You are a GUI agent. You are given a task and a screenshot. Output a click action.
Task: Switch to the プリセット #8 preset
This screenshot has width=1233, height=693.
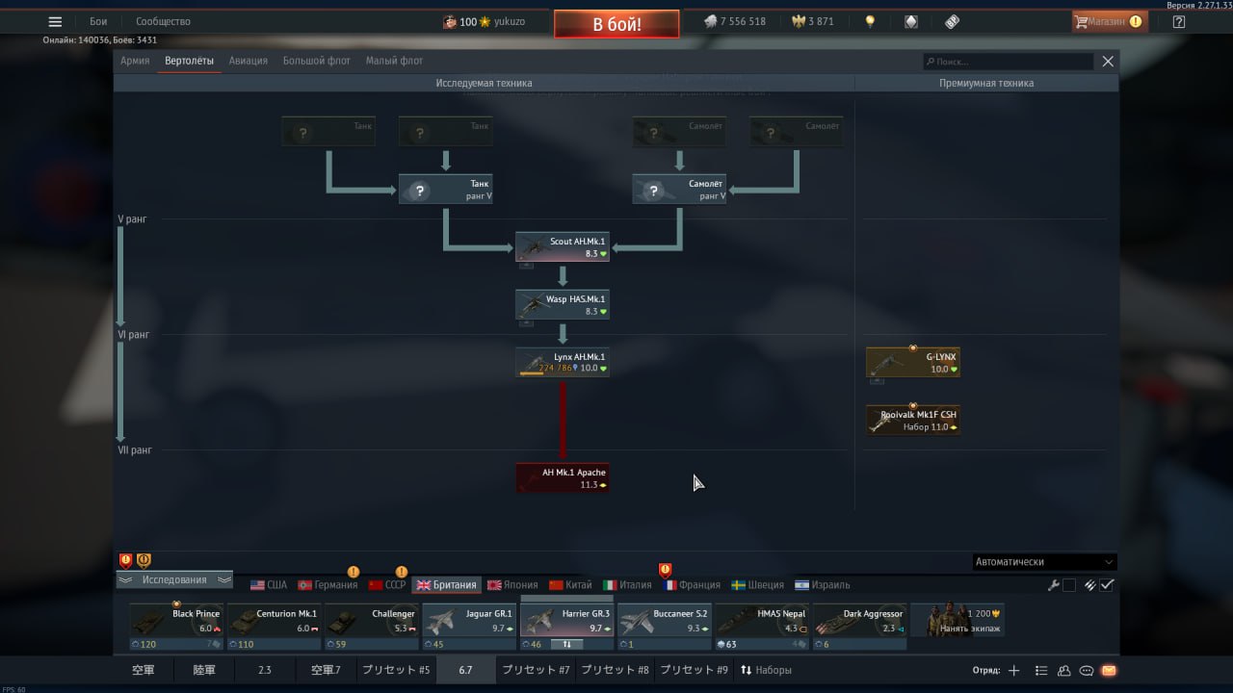[615, 670]
